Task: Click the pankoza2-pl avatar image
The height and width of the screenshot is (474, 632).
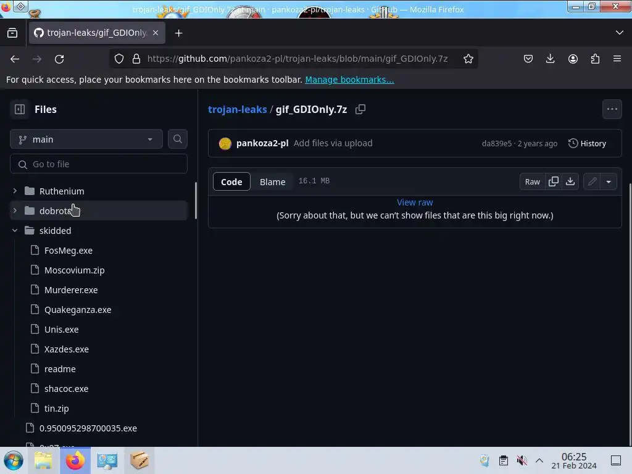Action: tap(225, 143)
